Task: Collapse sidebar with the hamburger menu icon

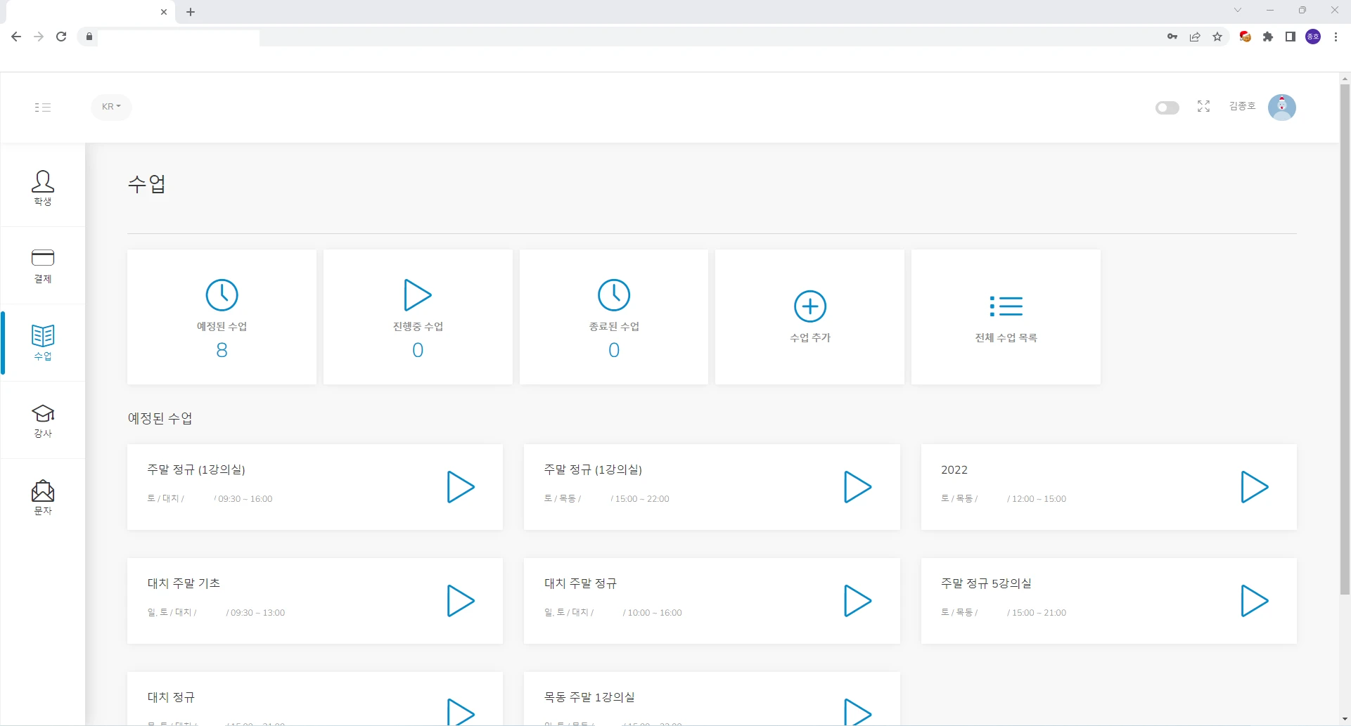Action: tap(43, 108)
